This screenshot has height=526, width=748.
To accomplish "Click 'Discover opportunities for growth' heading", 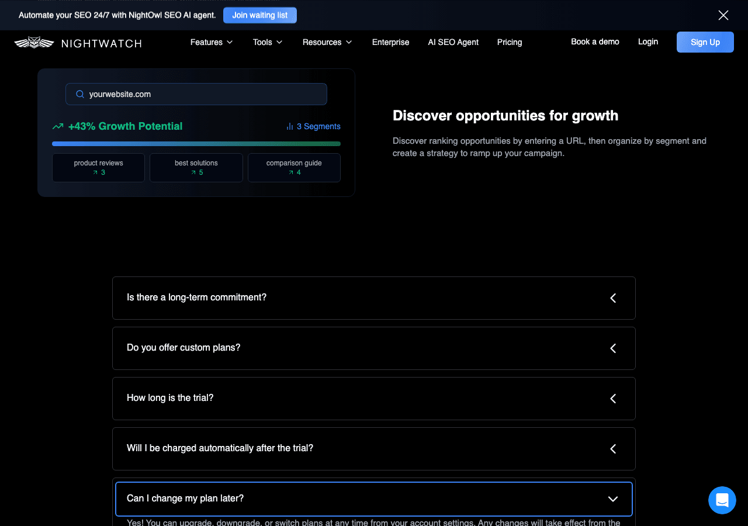I will [x=505, y=116].
